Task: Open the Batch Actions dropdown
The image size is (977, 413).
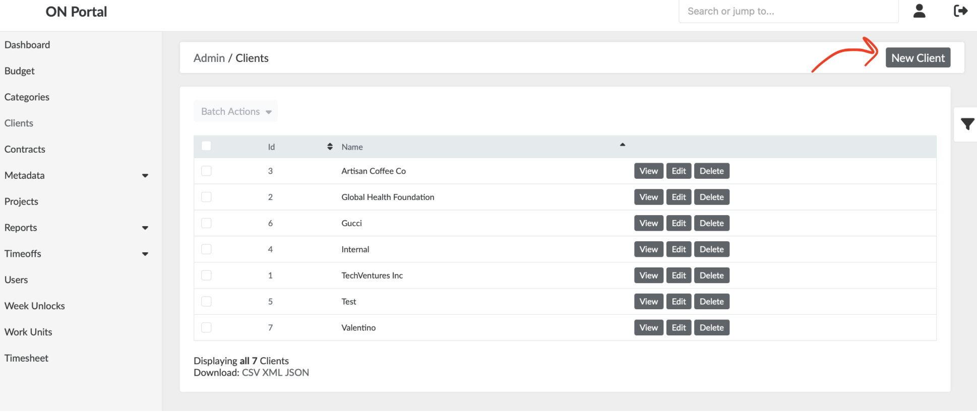Action: [x=235, y=112]
